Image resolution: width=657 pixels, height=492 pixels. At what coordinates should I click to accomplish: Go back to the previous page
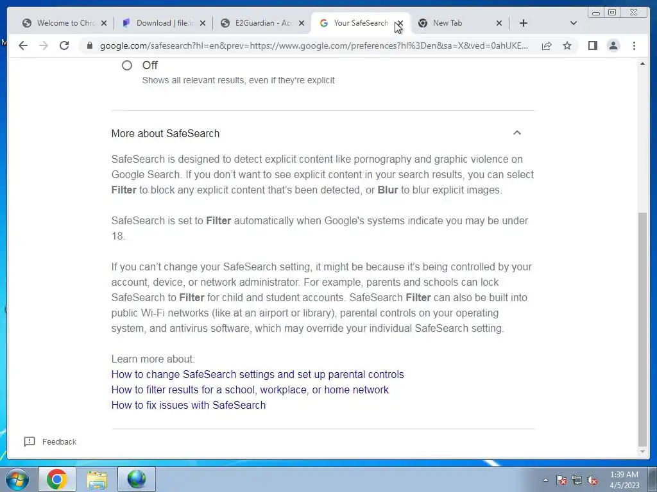click(23, 45)
